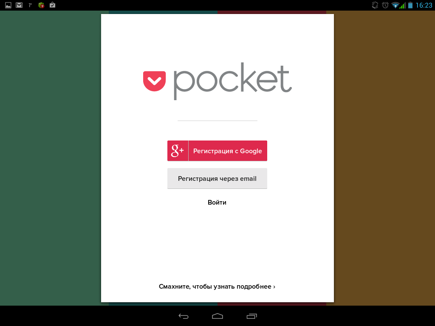Choose "Регистрация через email" button
The image size is (435, 326).
217,179
